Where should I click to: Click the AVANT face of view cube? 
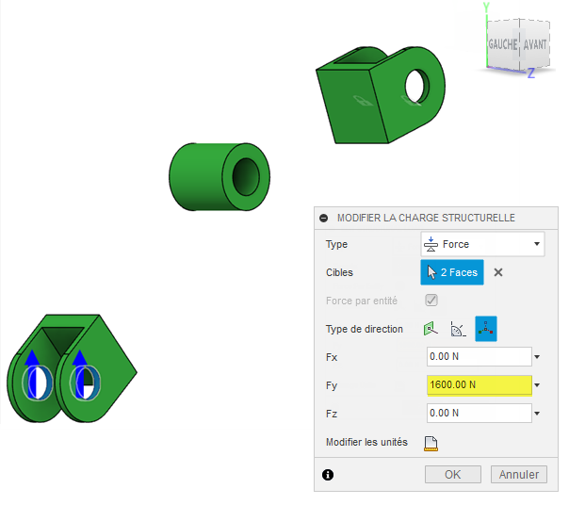tap(535, 44)
